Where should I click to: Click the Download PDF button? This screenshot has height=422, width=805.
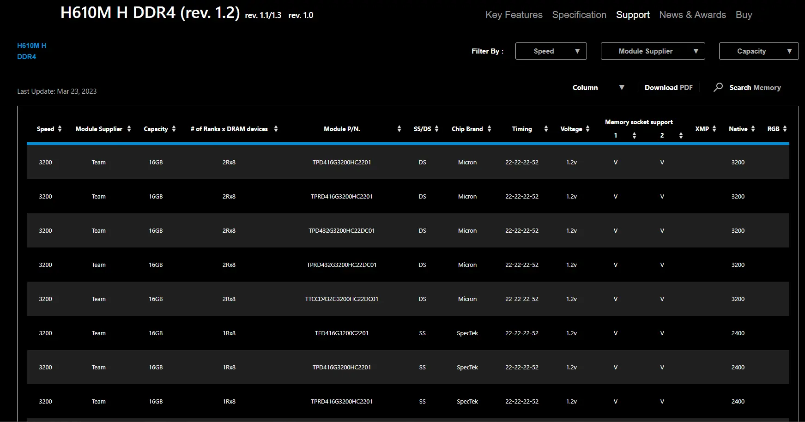(x=669, y=88)
